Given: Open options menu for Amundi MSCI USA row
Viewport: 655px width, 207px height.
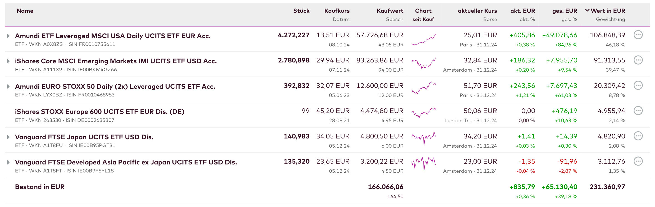Looking at the screenshot, I should 638,35.
